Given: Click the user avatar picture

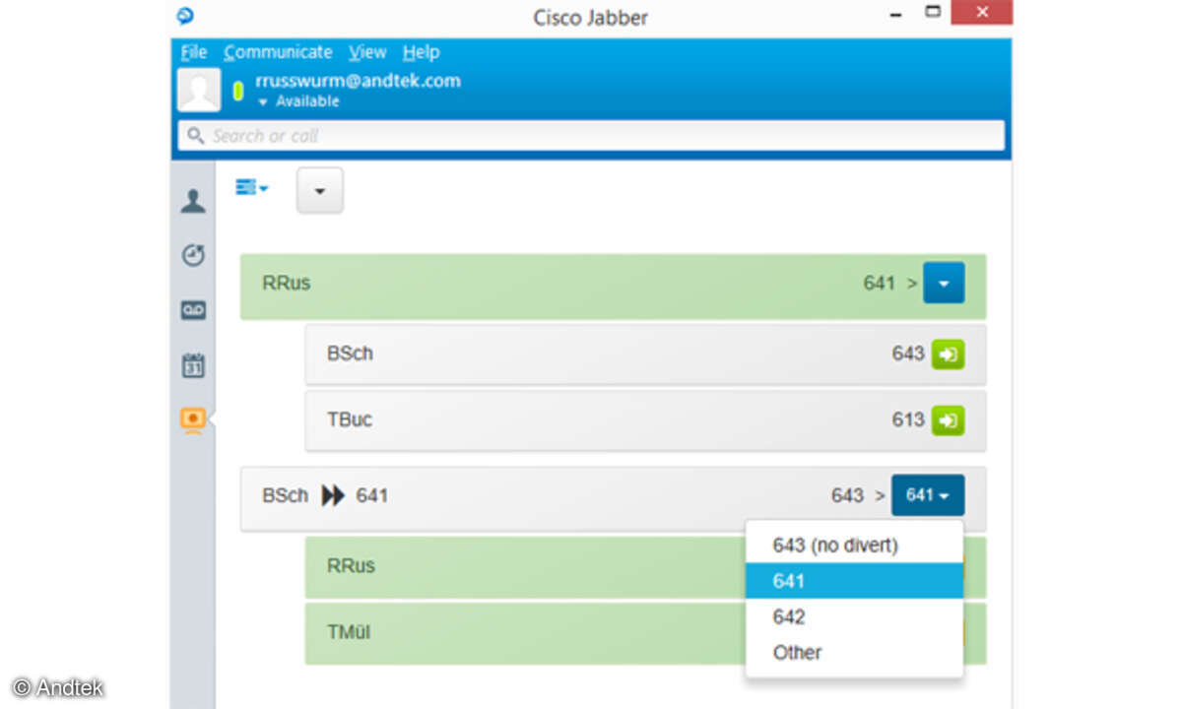Looking at the screenshot, I should coord(199,90).
